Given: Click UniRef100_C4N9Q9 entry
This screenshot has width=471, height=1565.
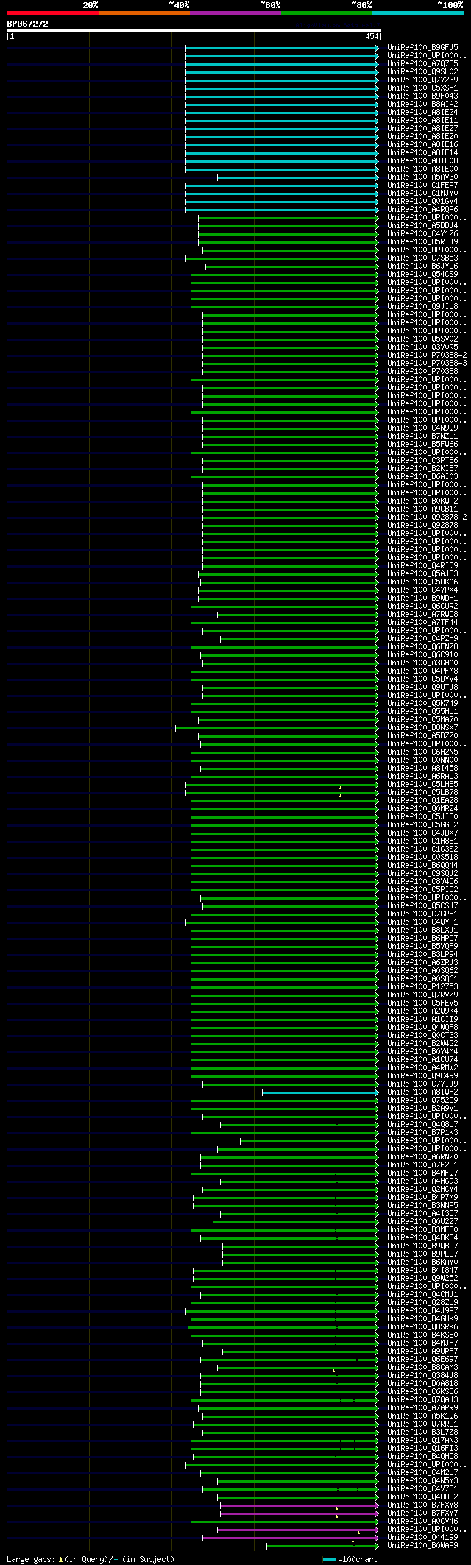Looking at the screenshot, I should pyautogui.click(x=423, y=428).
